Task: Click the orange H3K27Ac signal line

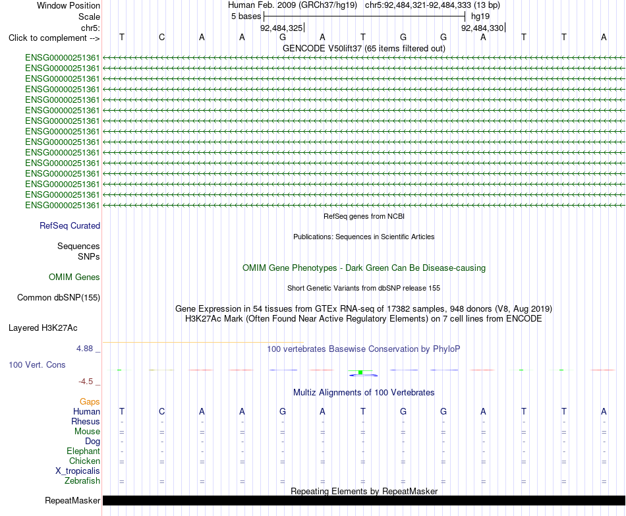Action: pos(203,342)
